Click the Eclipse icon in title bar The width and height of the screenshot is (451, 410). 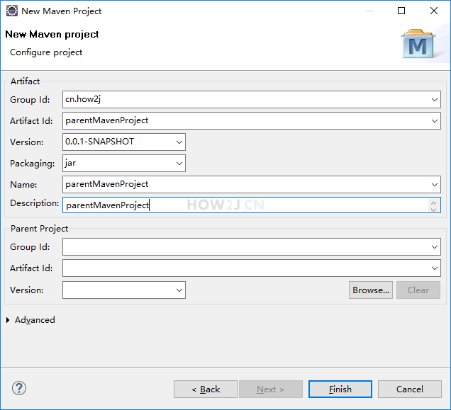pyautogui.click(x=12, y=11)
